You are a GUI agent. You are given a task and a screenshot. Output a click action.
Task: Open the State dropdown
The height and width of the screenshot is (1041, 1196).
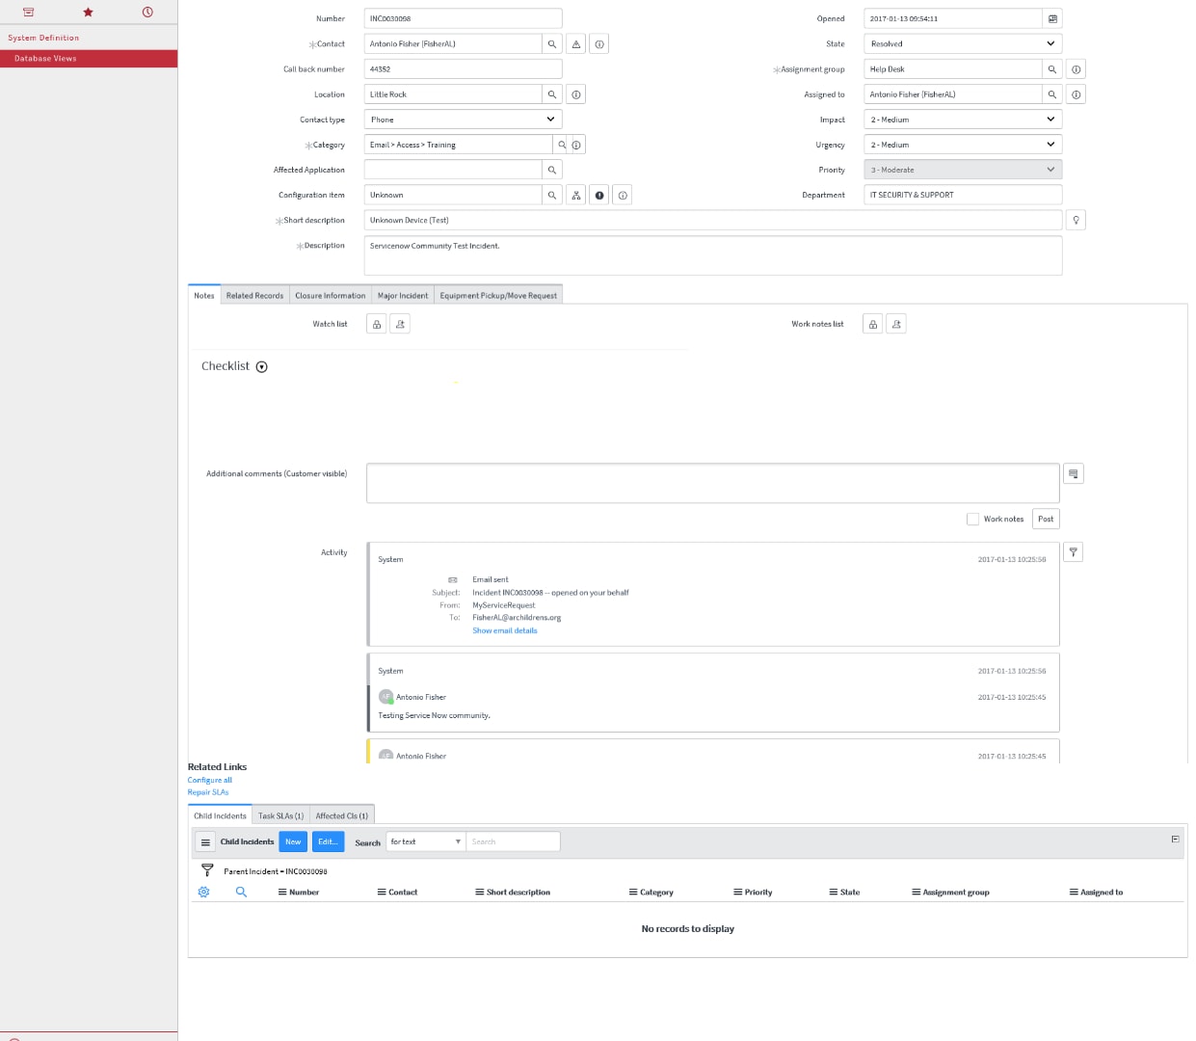963,43
